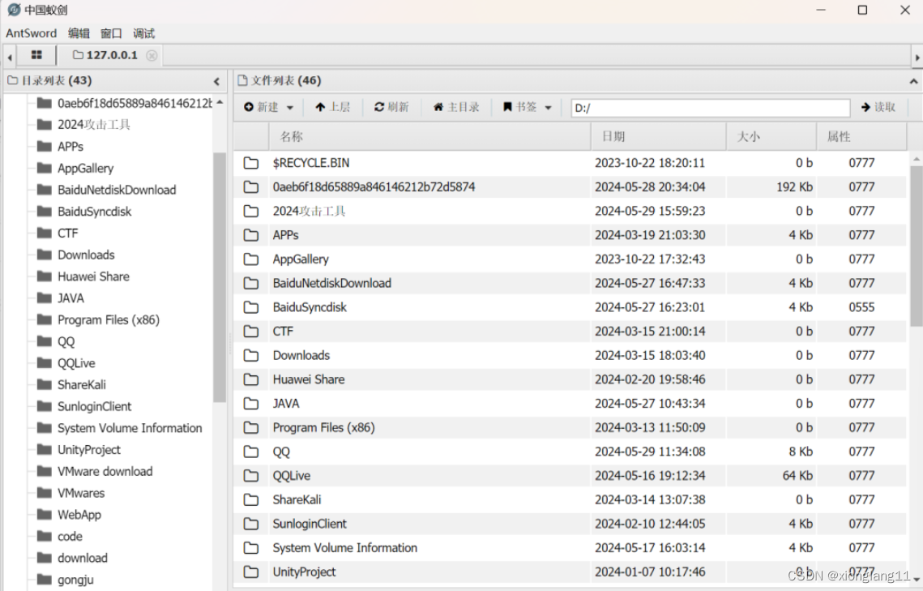This screenshot has width=923, height=591.
Task: Click the Downloads folder icon in file list
Action: coord(251,356)
